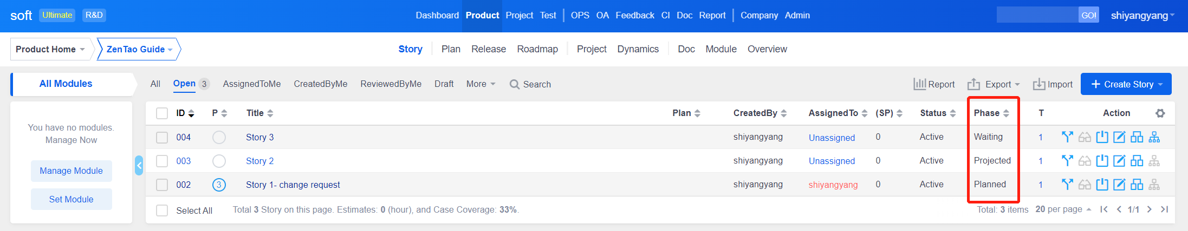This screenshot has height=231, width=1188.
Task: Sort the table by Phase column
Action: tap(991, 113)
